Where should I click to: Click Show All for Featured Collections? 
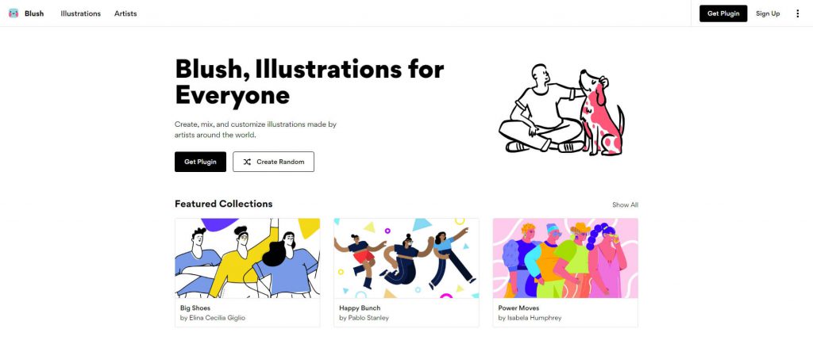pos(625,204)
